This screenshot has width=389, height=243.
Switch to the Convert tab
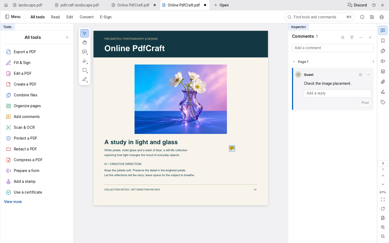(86, 17)
